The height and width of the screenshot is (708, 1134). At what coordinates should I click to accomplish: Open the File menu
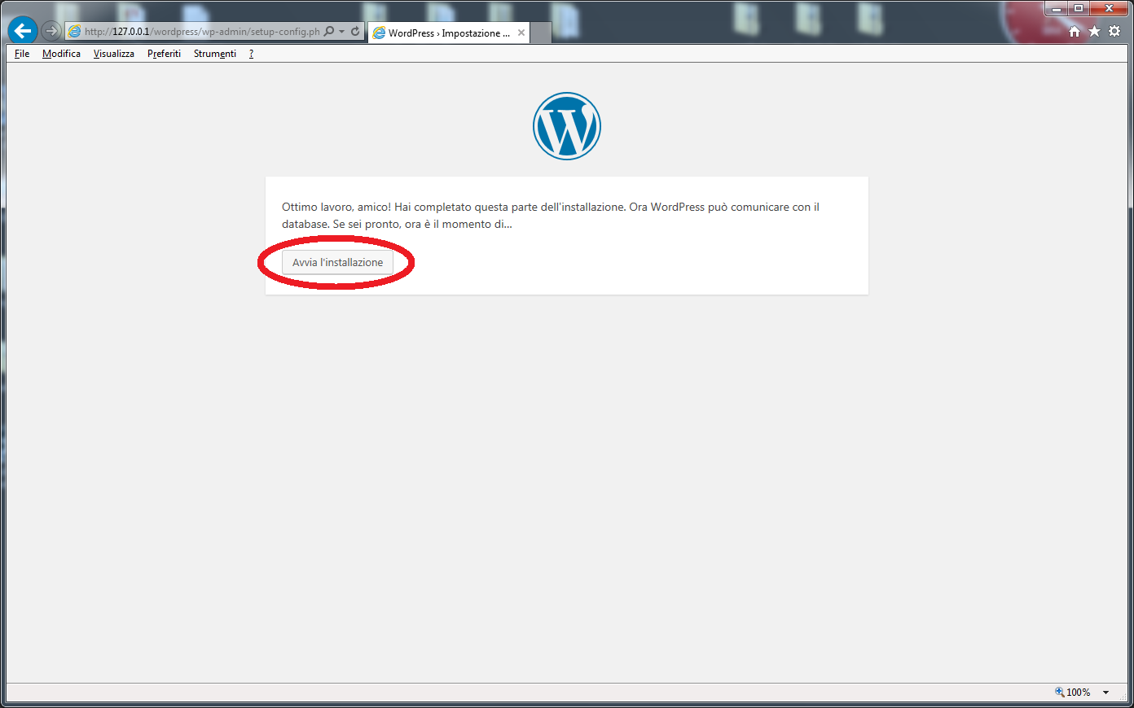pyautogui.click(x=22, y=54)
